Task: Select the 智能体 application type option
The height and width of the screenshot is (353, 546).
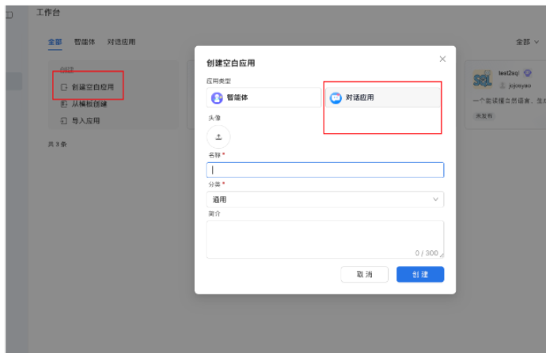Action: 264,97
